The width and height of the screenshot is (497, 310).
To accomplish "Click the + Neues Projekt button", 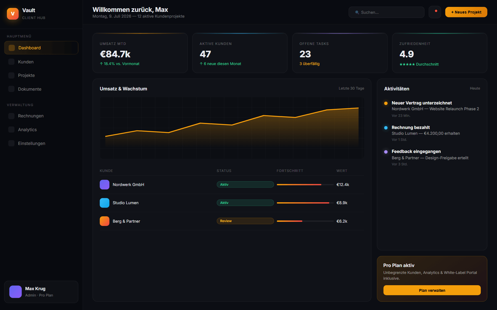I will (x=466, y=12).
